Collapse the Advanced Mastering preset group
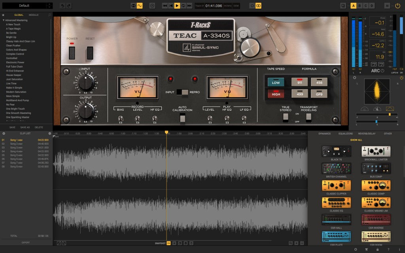The width and height of the screenshot is (405, 253). point(4,20)
